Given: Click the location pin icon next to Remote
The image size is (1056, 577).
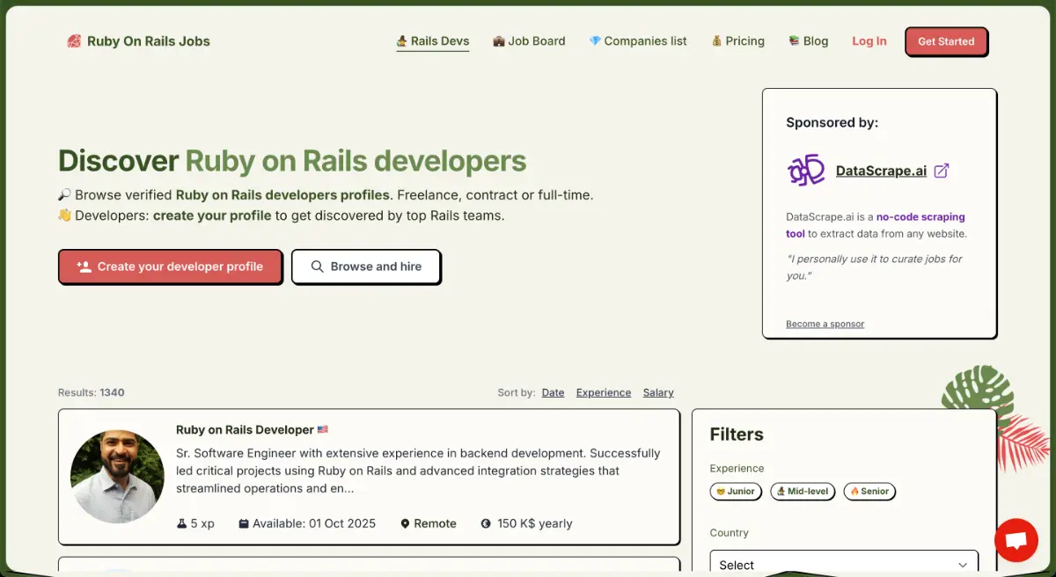Looking at the screenshot, I should pos(406,523).
